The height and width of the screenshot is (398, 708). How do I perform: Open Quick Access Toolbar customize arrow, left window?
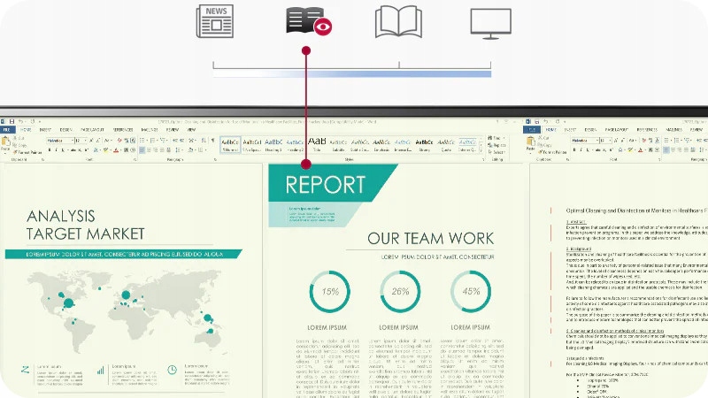(40, 122)
